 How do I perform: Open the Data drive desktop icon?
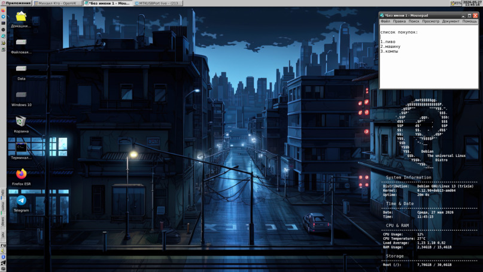click(x=21, y=72)
